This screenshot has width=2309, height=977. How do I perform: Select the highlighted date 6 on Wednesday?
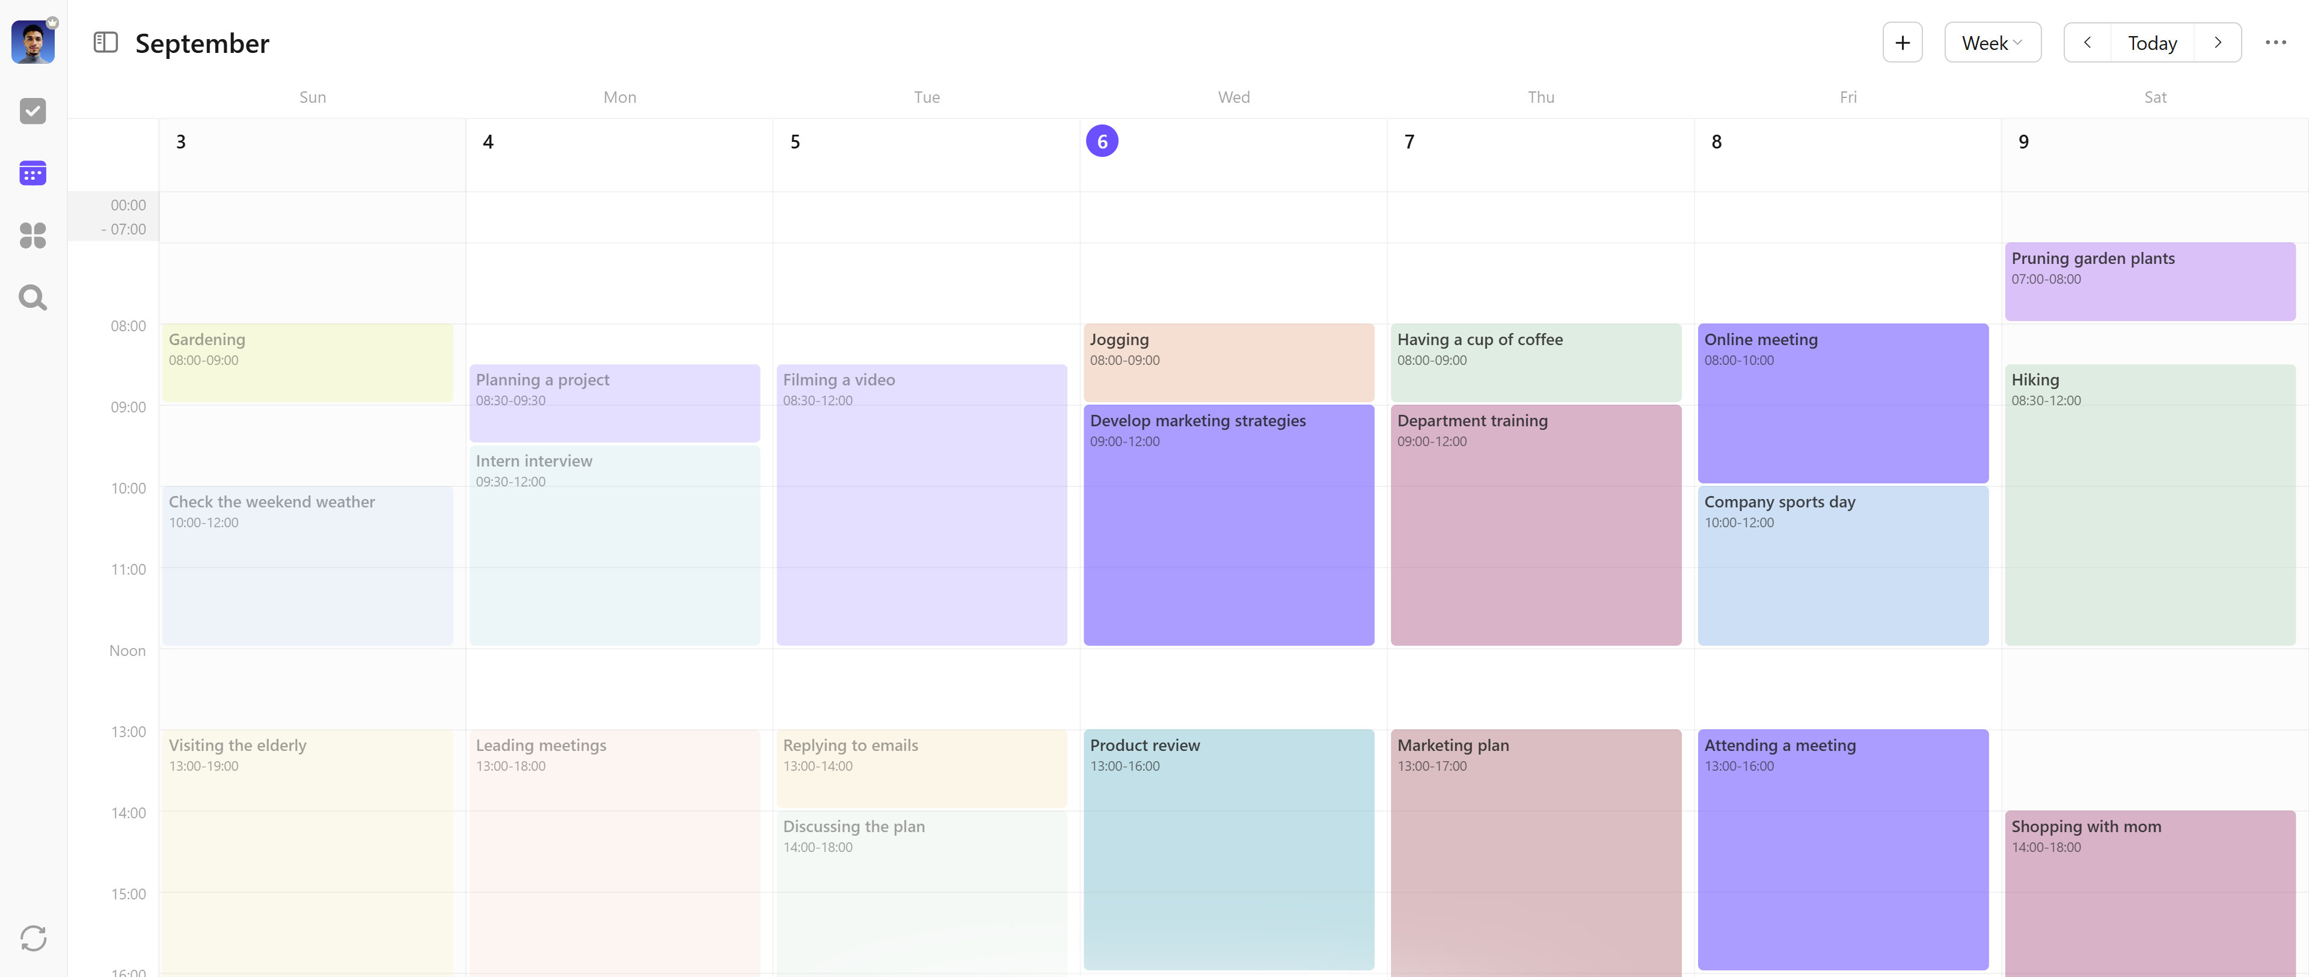(x=1102, y=141)
